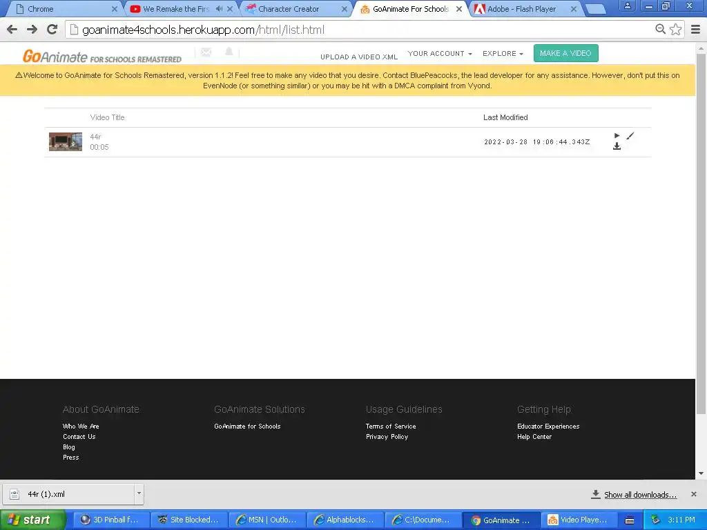Click the Chrome user profile icon
This screenshot has width=707, height=530.
tap(627, 6)
